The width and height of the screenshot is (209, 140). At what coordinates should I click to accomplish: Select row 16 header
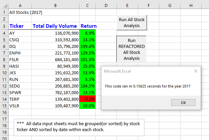[4, 113]
